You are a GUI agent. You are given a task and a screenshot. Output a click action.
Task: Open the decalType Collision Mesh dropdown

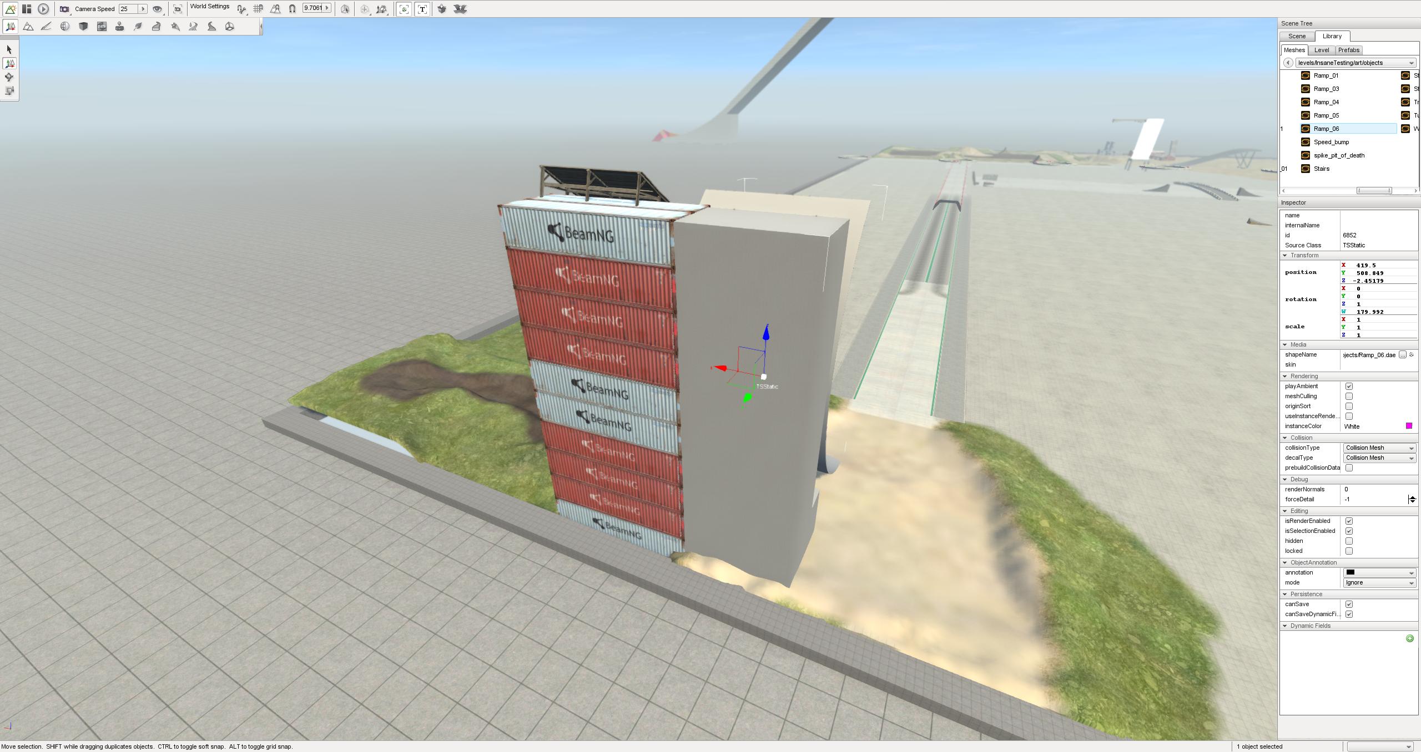click(x=1379, y=458)
